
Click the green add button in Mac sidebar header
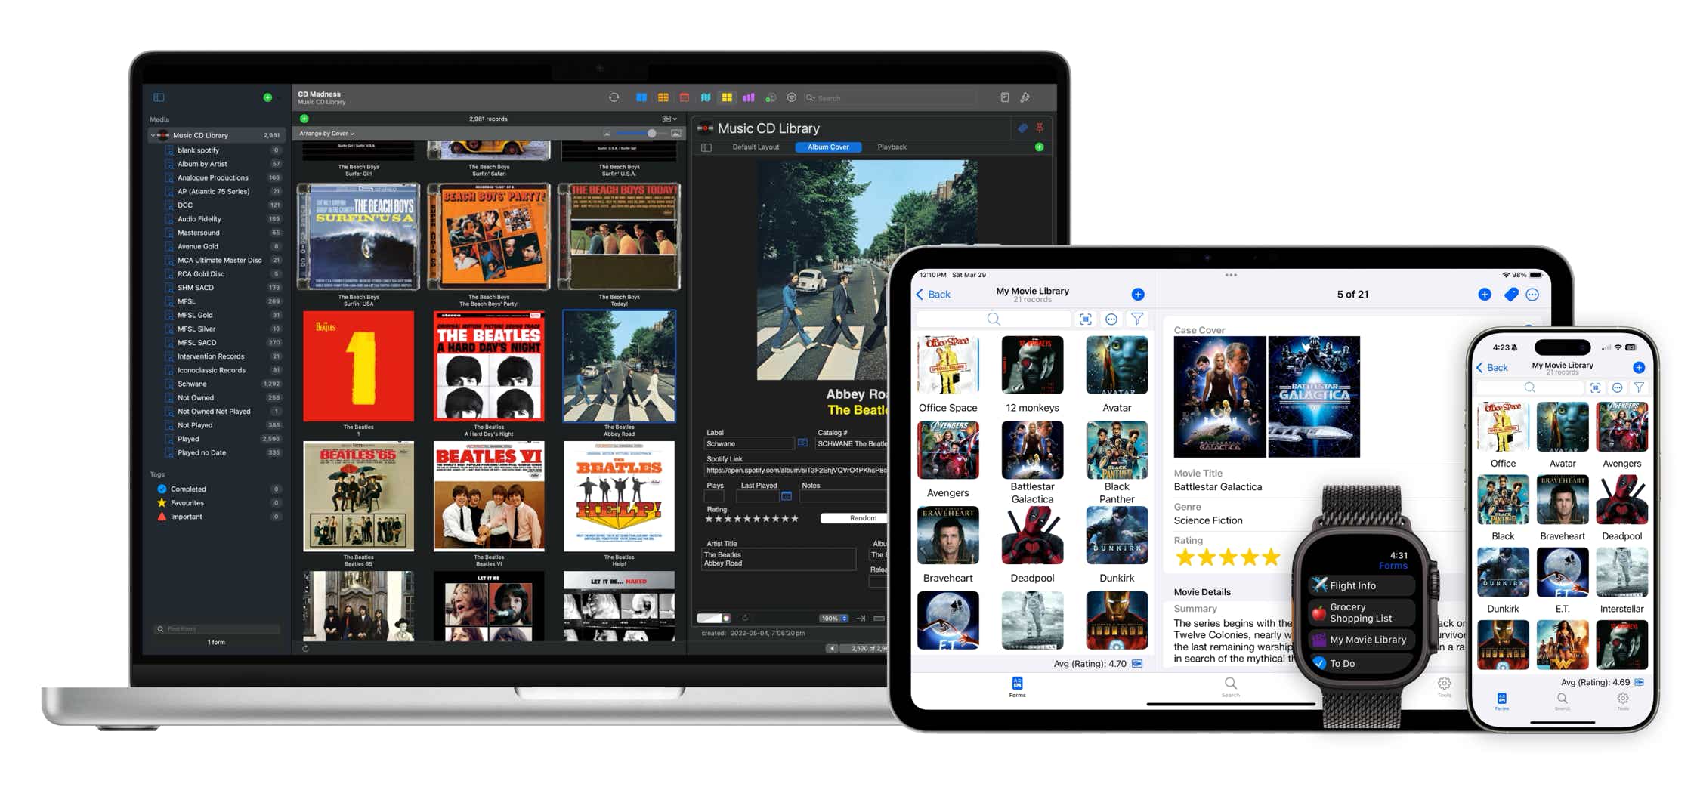[x=267, y=97]
